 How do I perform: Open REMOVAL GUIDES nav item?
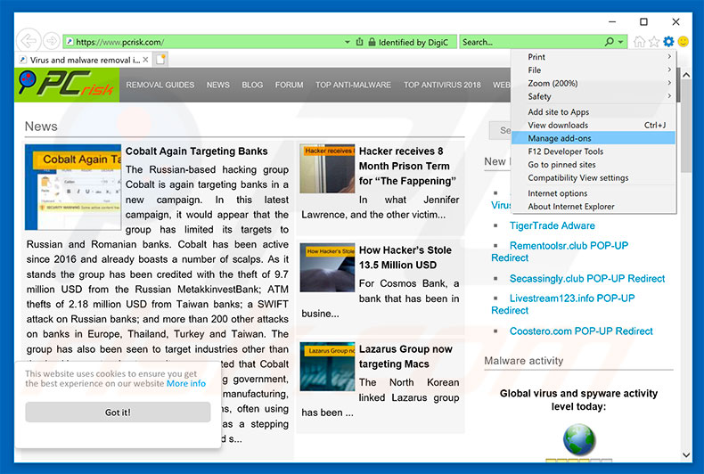pos(160,85)
